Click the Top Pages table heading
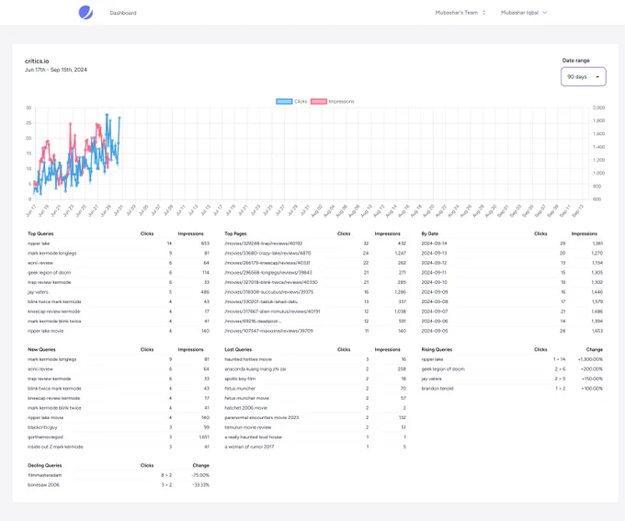 [235, 233]
